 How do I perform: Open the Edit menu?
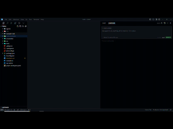pos(10,19)
